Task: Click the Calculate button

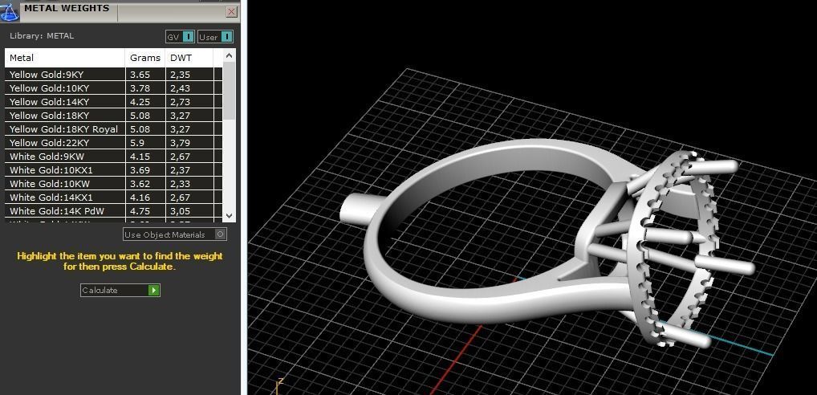Action: 120,291
